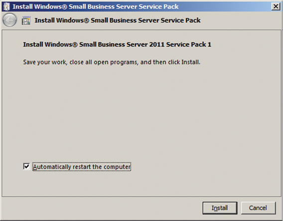Click the blank footer area left of Install
Image resolution: width=283 pixels, height=221 pixels.
click(101, 208)
